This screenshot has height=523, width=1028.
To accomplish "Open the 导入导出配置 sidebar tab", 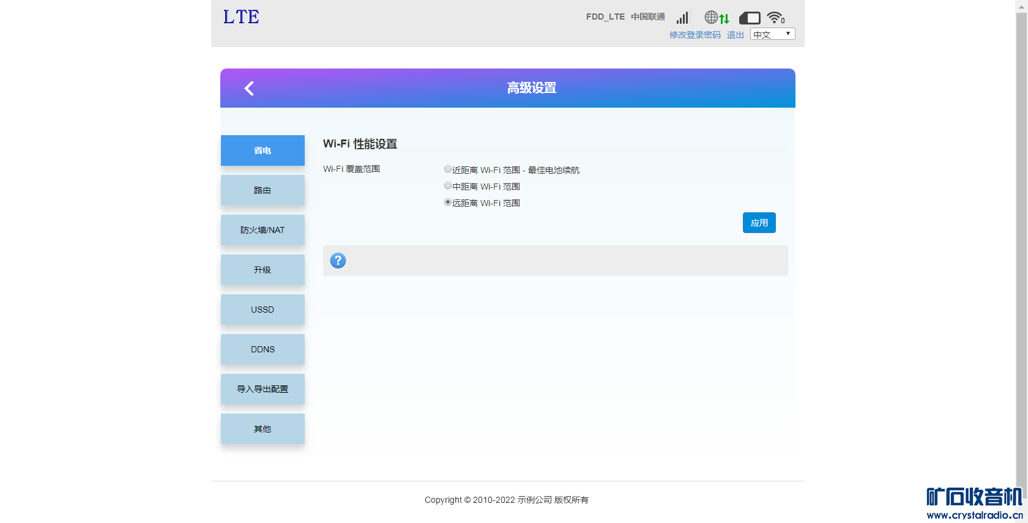I will pos(263,389).
